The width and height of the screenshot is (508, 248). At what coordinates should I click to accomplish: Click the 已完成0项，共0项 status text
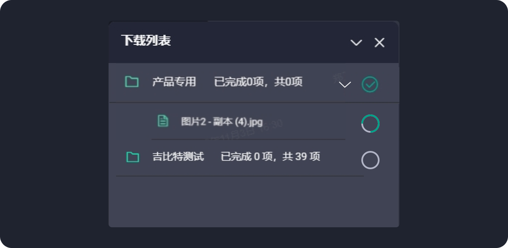point(258,82)
